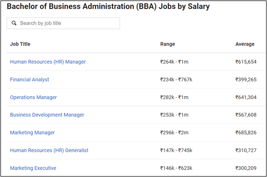Click the ₹234k - ₹767k range cell
Screen dimensions: 267x177
point(176,79)
